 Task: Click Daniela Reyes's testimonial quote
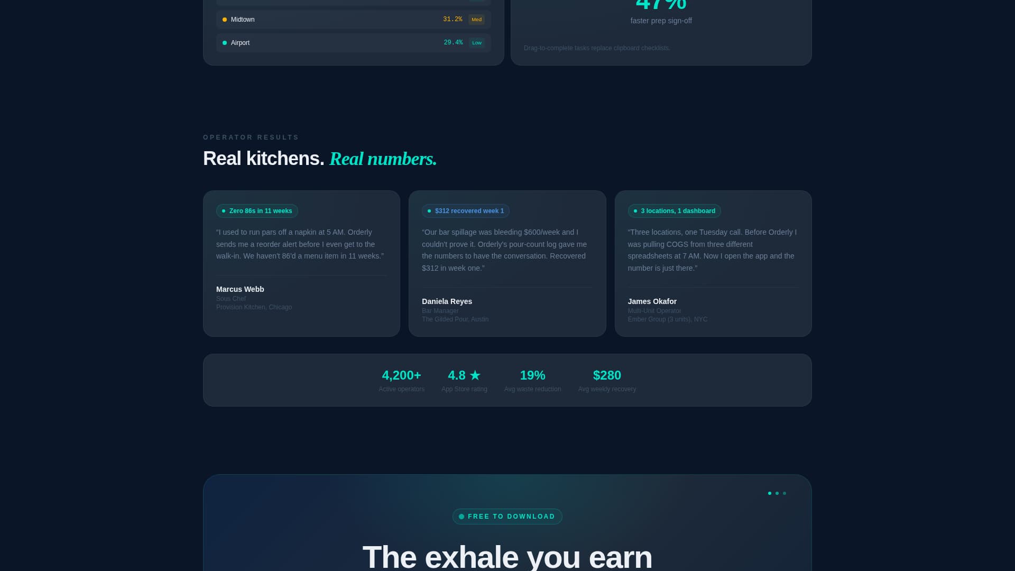click(506, 250)
